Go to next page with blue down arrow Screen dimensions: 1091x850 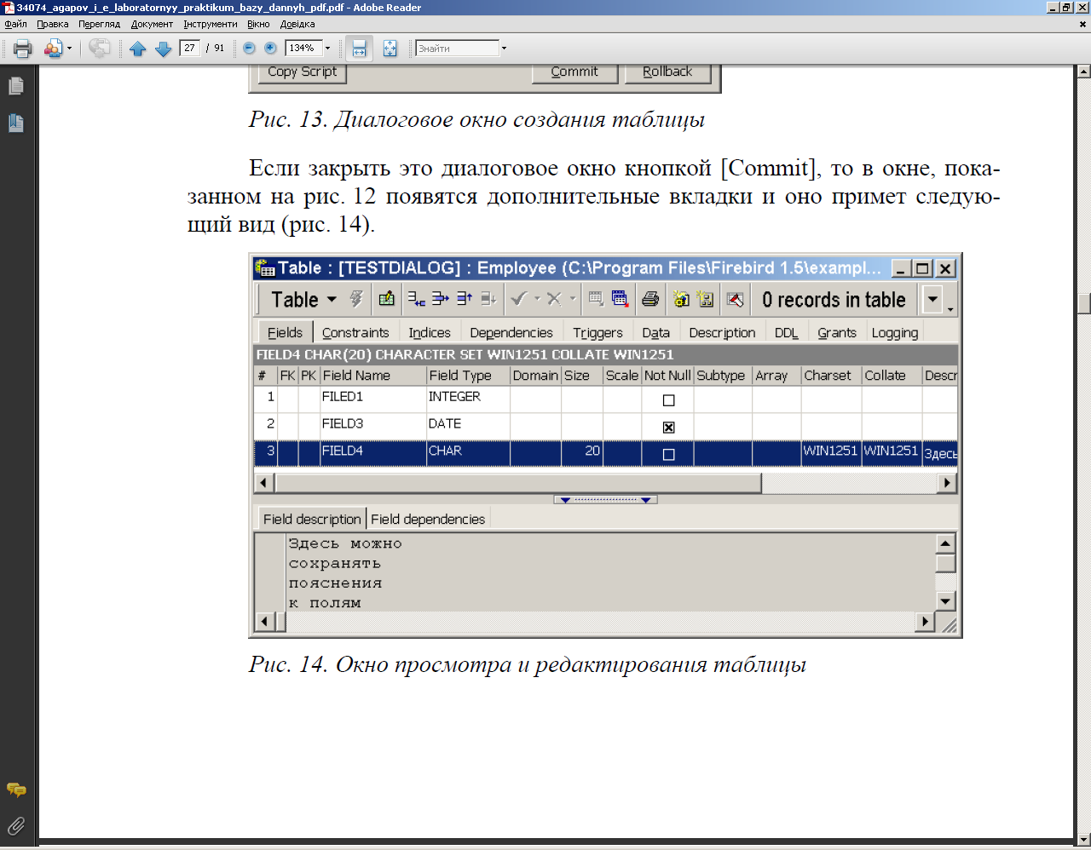click(163, 49)
